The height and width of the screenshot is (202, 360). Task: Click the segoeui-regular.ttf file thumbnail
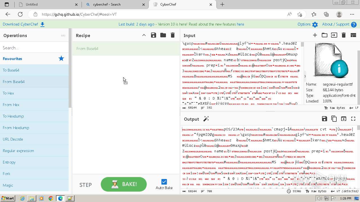coord(332,61)
